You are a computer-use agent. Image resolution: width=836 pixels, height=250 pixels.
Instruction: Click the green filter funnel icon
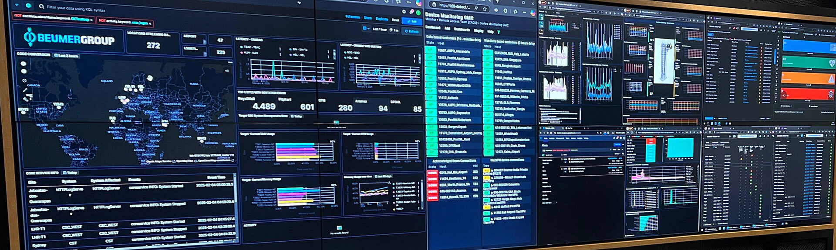(x=499, y=32)
